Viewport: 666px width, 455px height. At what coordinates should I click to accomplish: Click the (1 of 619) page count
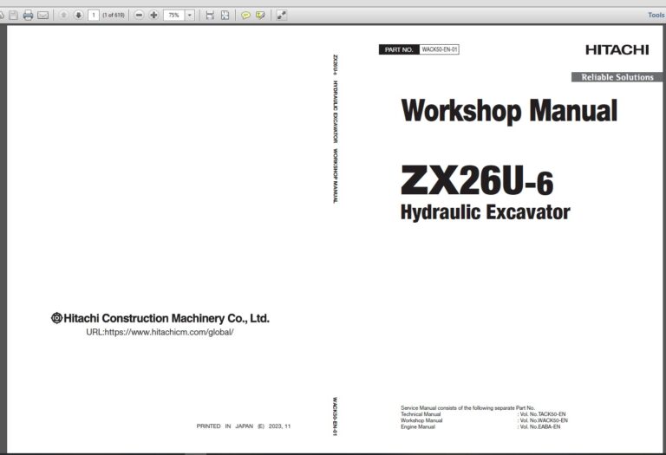[114, 15]
